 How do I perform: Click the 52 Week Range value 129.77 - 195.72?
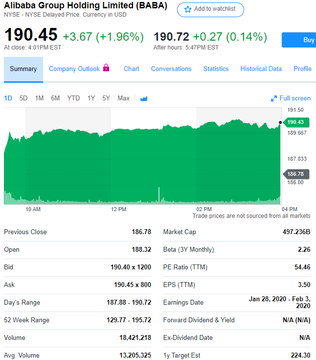pyautogui.click(x=129, y=320)
